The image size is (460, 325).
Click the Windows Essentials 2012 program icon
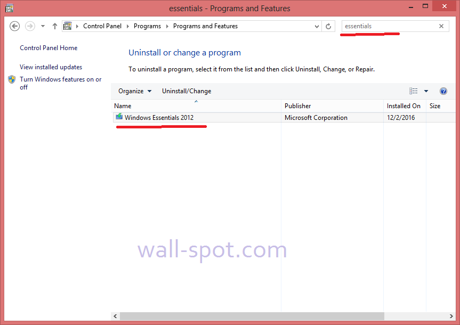[x=119, y=117]
